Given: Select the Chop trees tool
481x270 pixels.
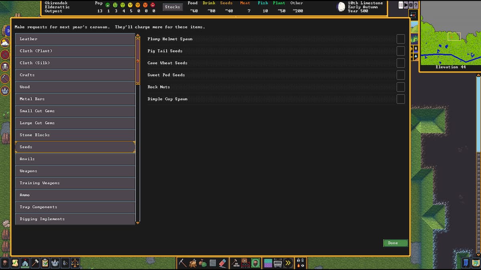Looking at the screenshot, I should click(193, 263).
